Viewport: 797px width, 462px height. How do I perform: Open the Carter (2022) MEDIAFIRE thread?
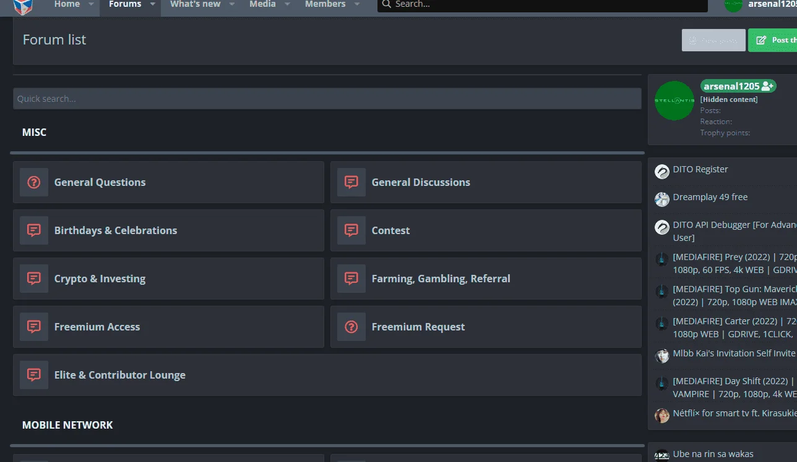[x=735, y=327]
